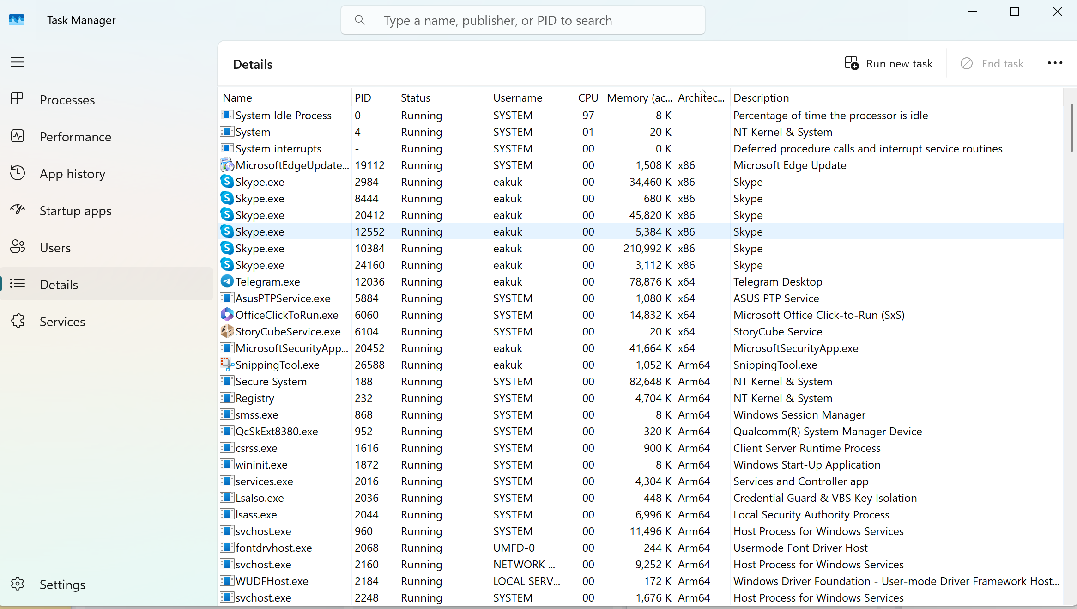This screenshot has height=609, width=1077.
Task: Open the three-dots more options menu
Action: click(1055, 63)
